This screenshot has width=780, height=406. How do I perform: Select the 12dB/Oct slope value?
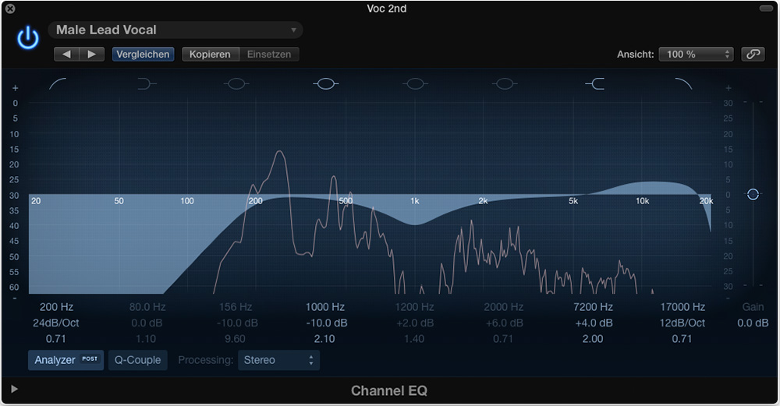(x=682, y=323)
